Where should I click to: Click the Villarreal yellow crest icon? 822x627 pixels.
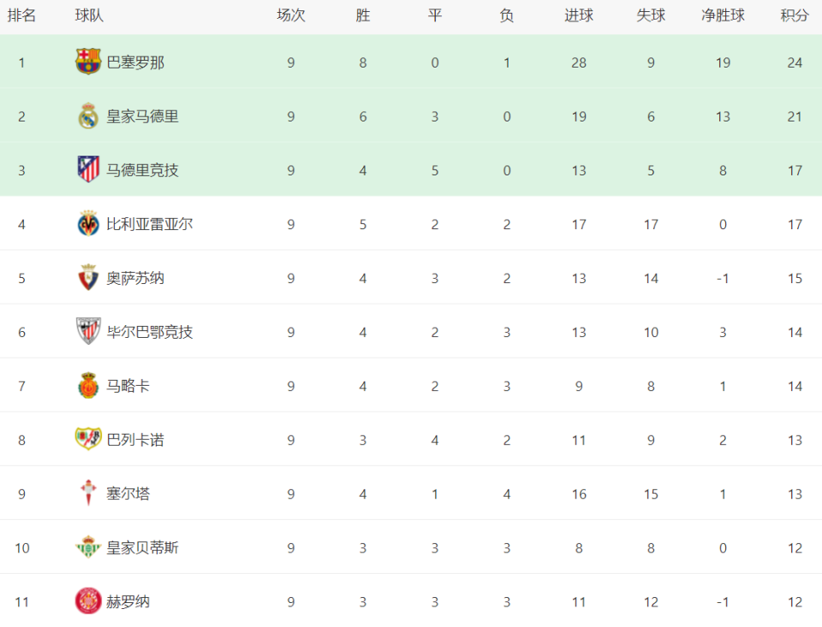(88, 224)
